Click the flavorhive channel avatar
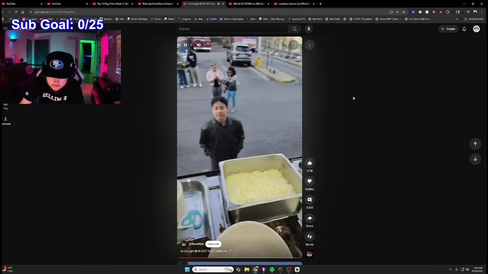 pos(184,244)
